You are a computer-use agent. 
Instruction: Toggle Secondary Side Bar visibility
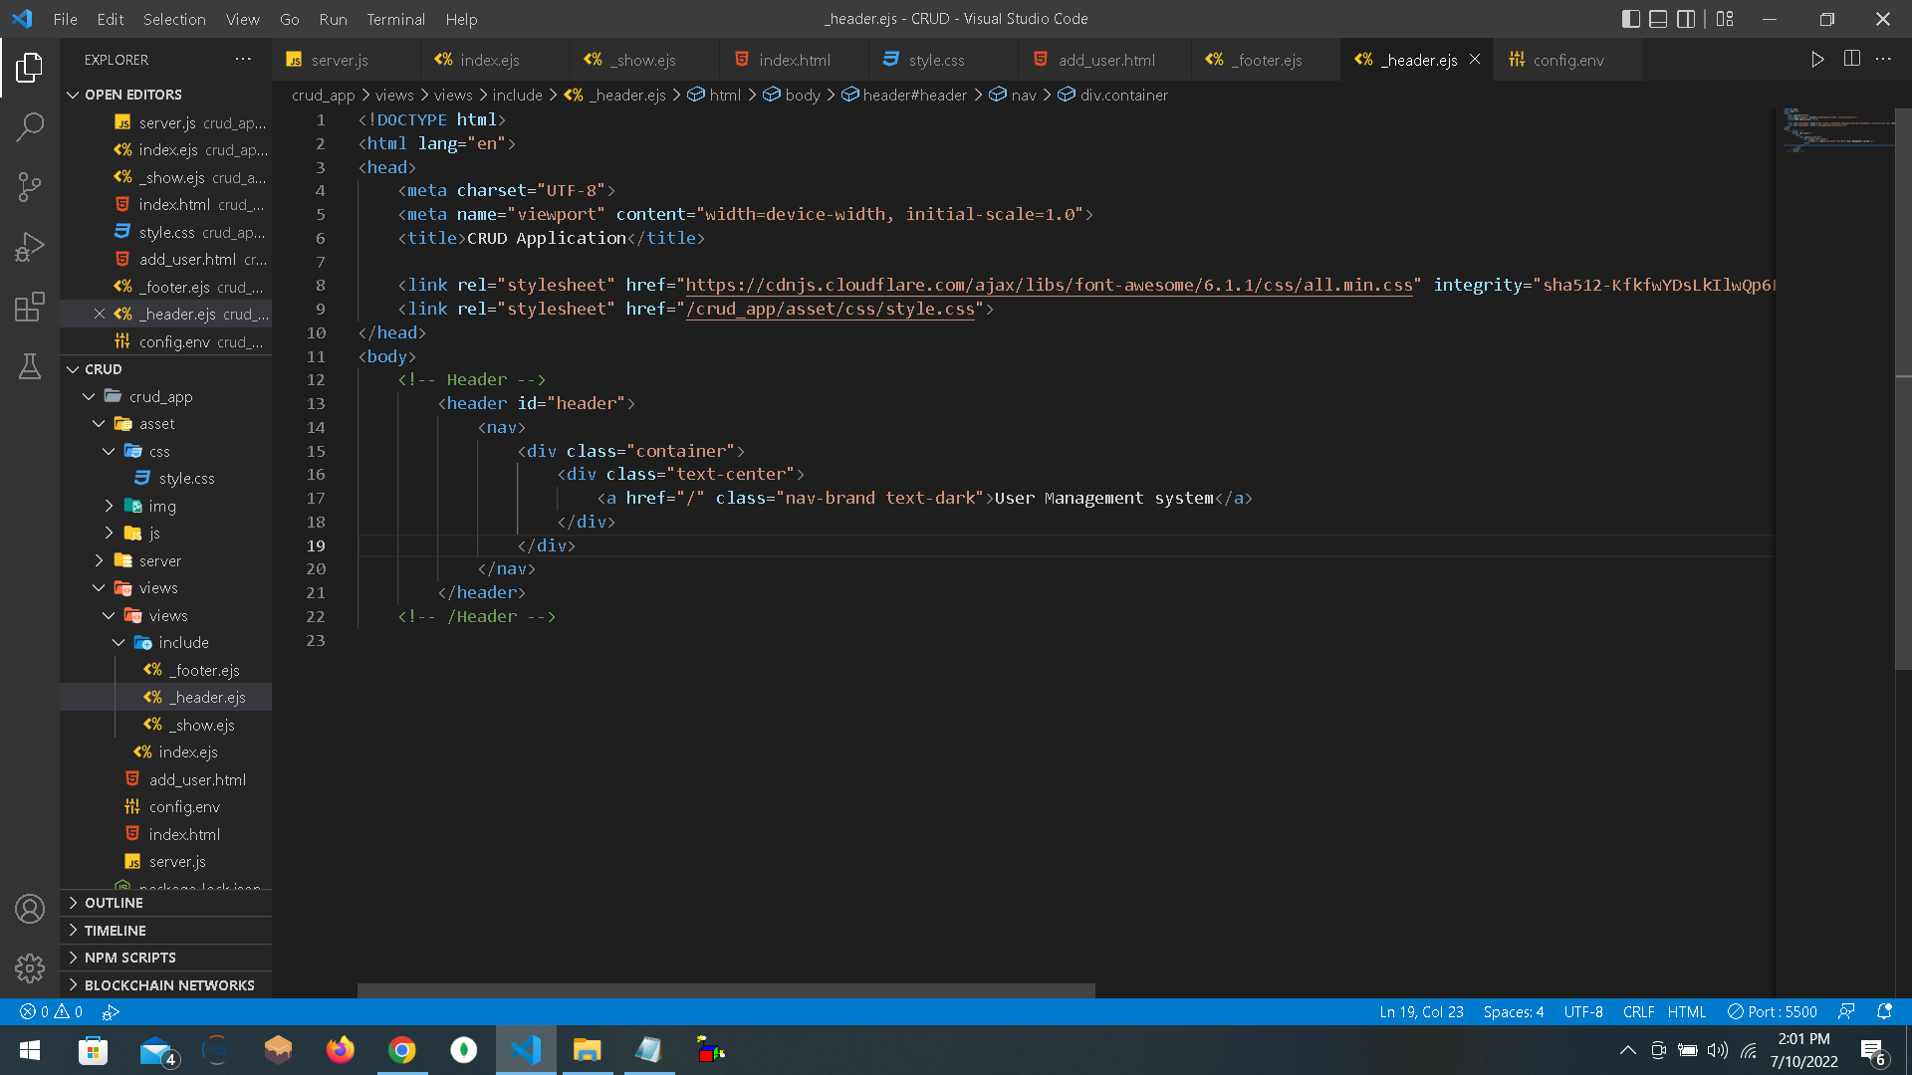(1686, 19)
